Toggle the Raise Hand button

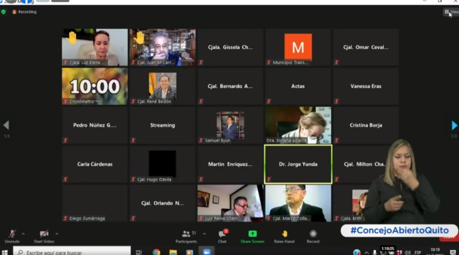click(x=285, y=234)
